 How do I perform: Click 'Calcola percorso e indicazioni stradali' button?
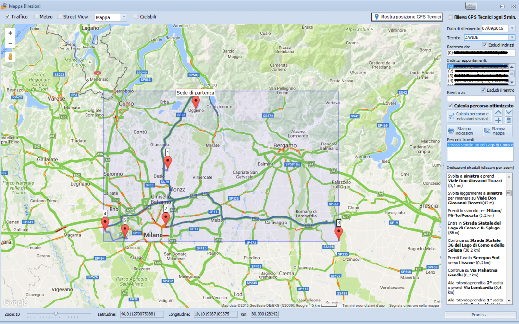pos(470,116)
